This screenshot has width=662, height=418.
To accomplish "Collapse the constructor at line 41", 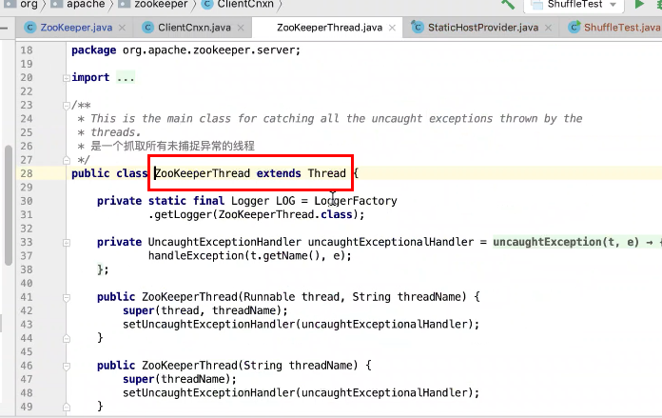I will (67, 297).
